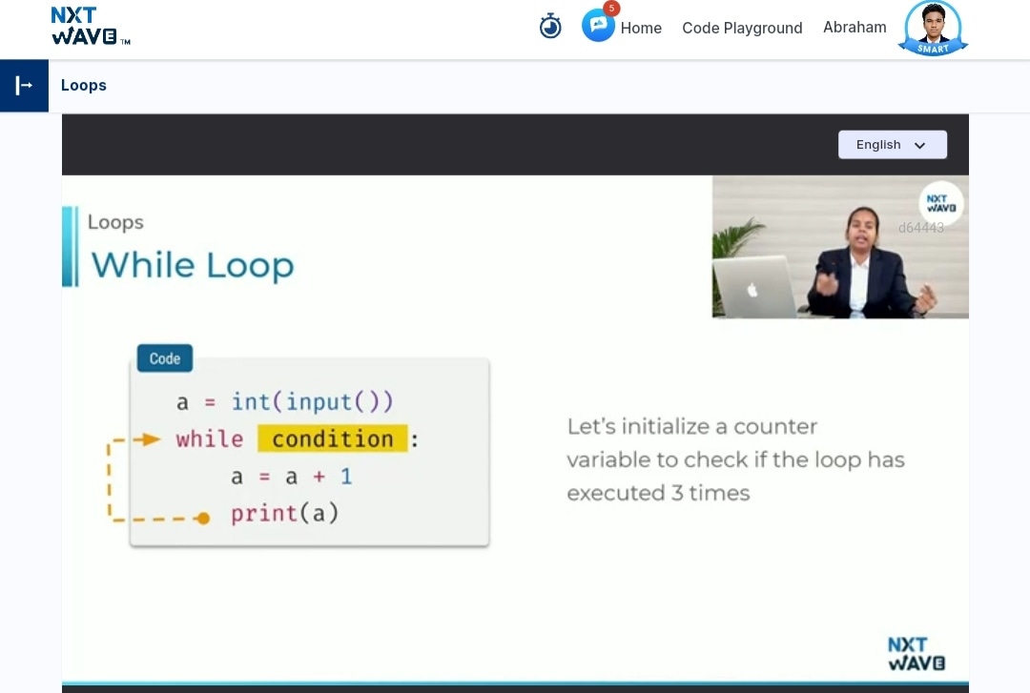Image resolution: width=1030 pixels, height=693 pixels.
Task: Click the While Loop slide heading
Action: (192, 265)
